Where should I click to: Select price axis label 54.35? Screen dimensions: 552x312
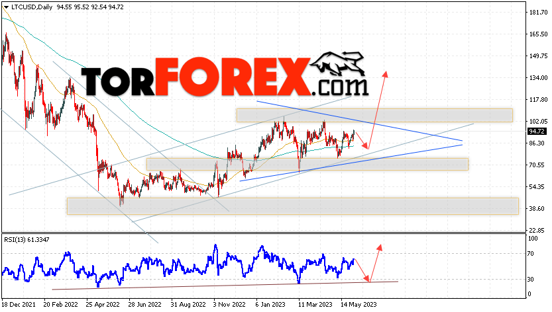tap(537, 187)
